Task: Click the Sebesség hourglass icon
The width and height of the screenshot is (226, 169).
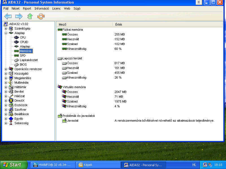Action: point(11,123)
